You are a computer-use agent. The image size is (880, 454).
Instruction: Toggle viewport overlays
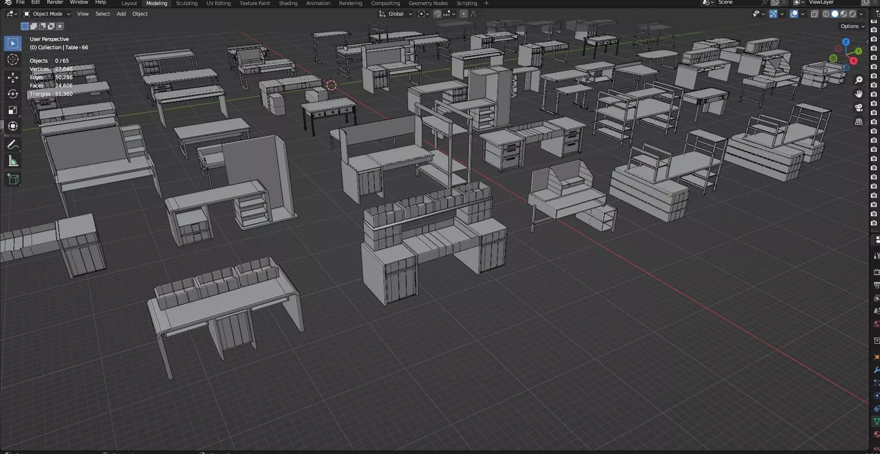pyautogui.click(x=794, y=14)
